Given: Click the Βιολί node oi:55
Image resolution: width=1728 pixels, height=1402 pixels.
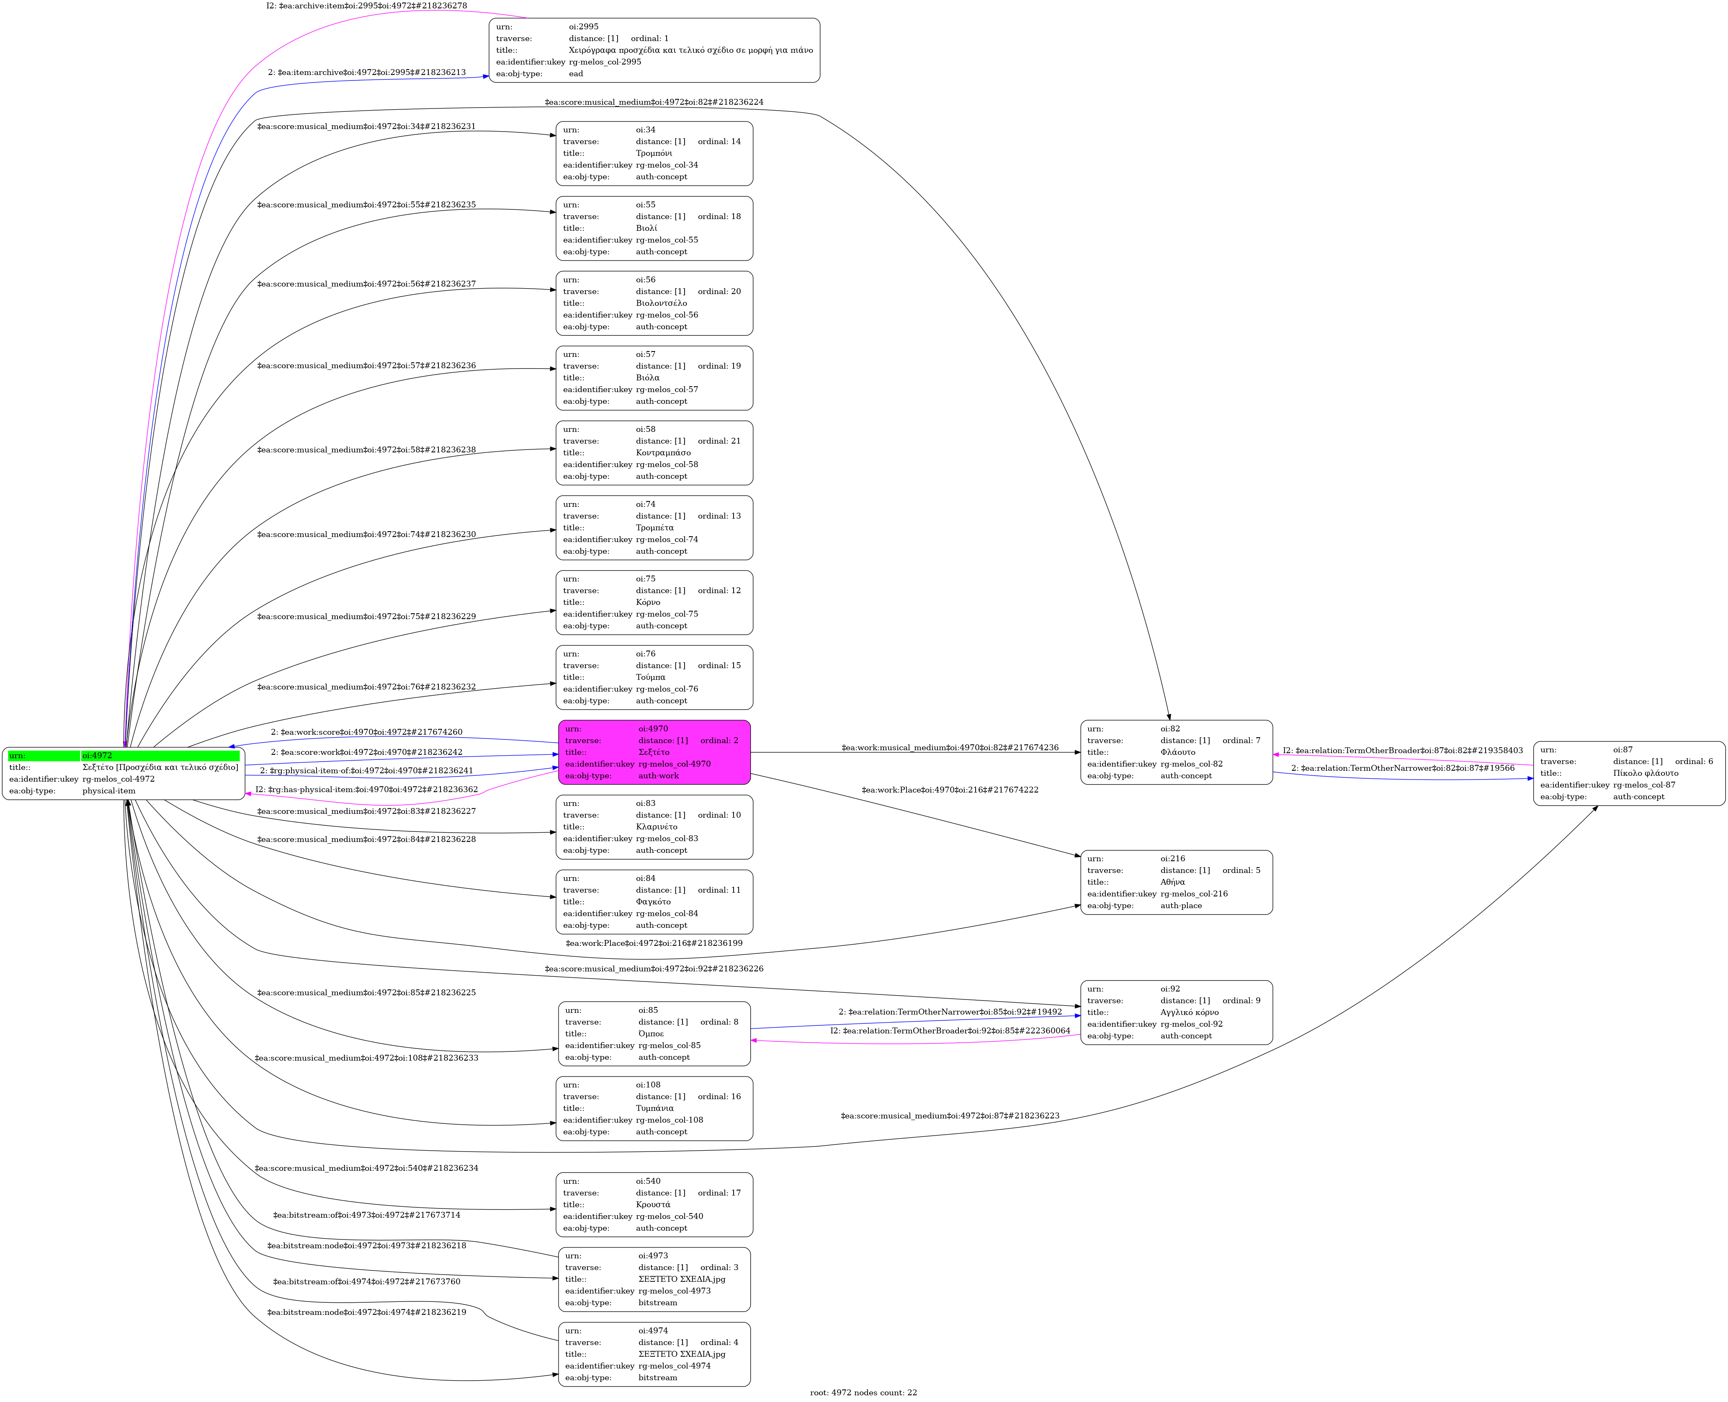Looking at the screenshot, I should [654, 229].
